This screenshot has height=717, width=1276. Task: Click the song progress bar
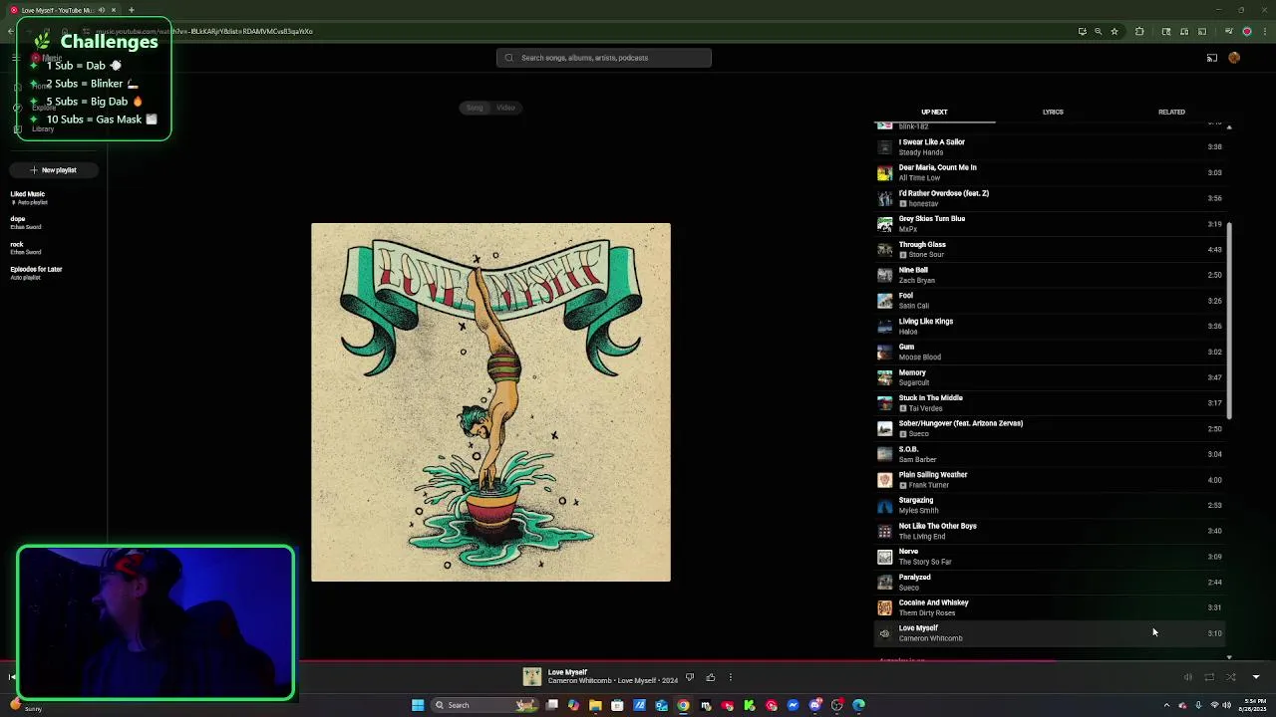[x=638, y=660]
